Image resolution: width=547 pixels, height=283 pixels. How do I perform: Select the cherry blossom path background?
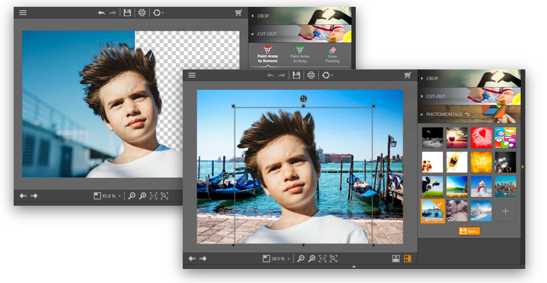pos(456,211)
